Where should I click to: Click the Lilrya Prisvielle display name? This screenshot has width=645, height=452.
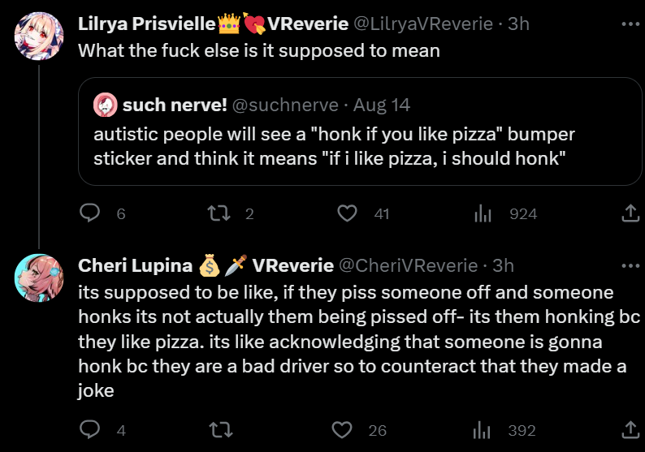146,24
